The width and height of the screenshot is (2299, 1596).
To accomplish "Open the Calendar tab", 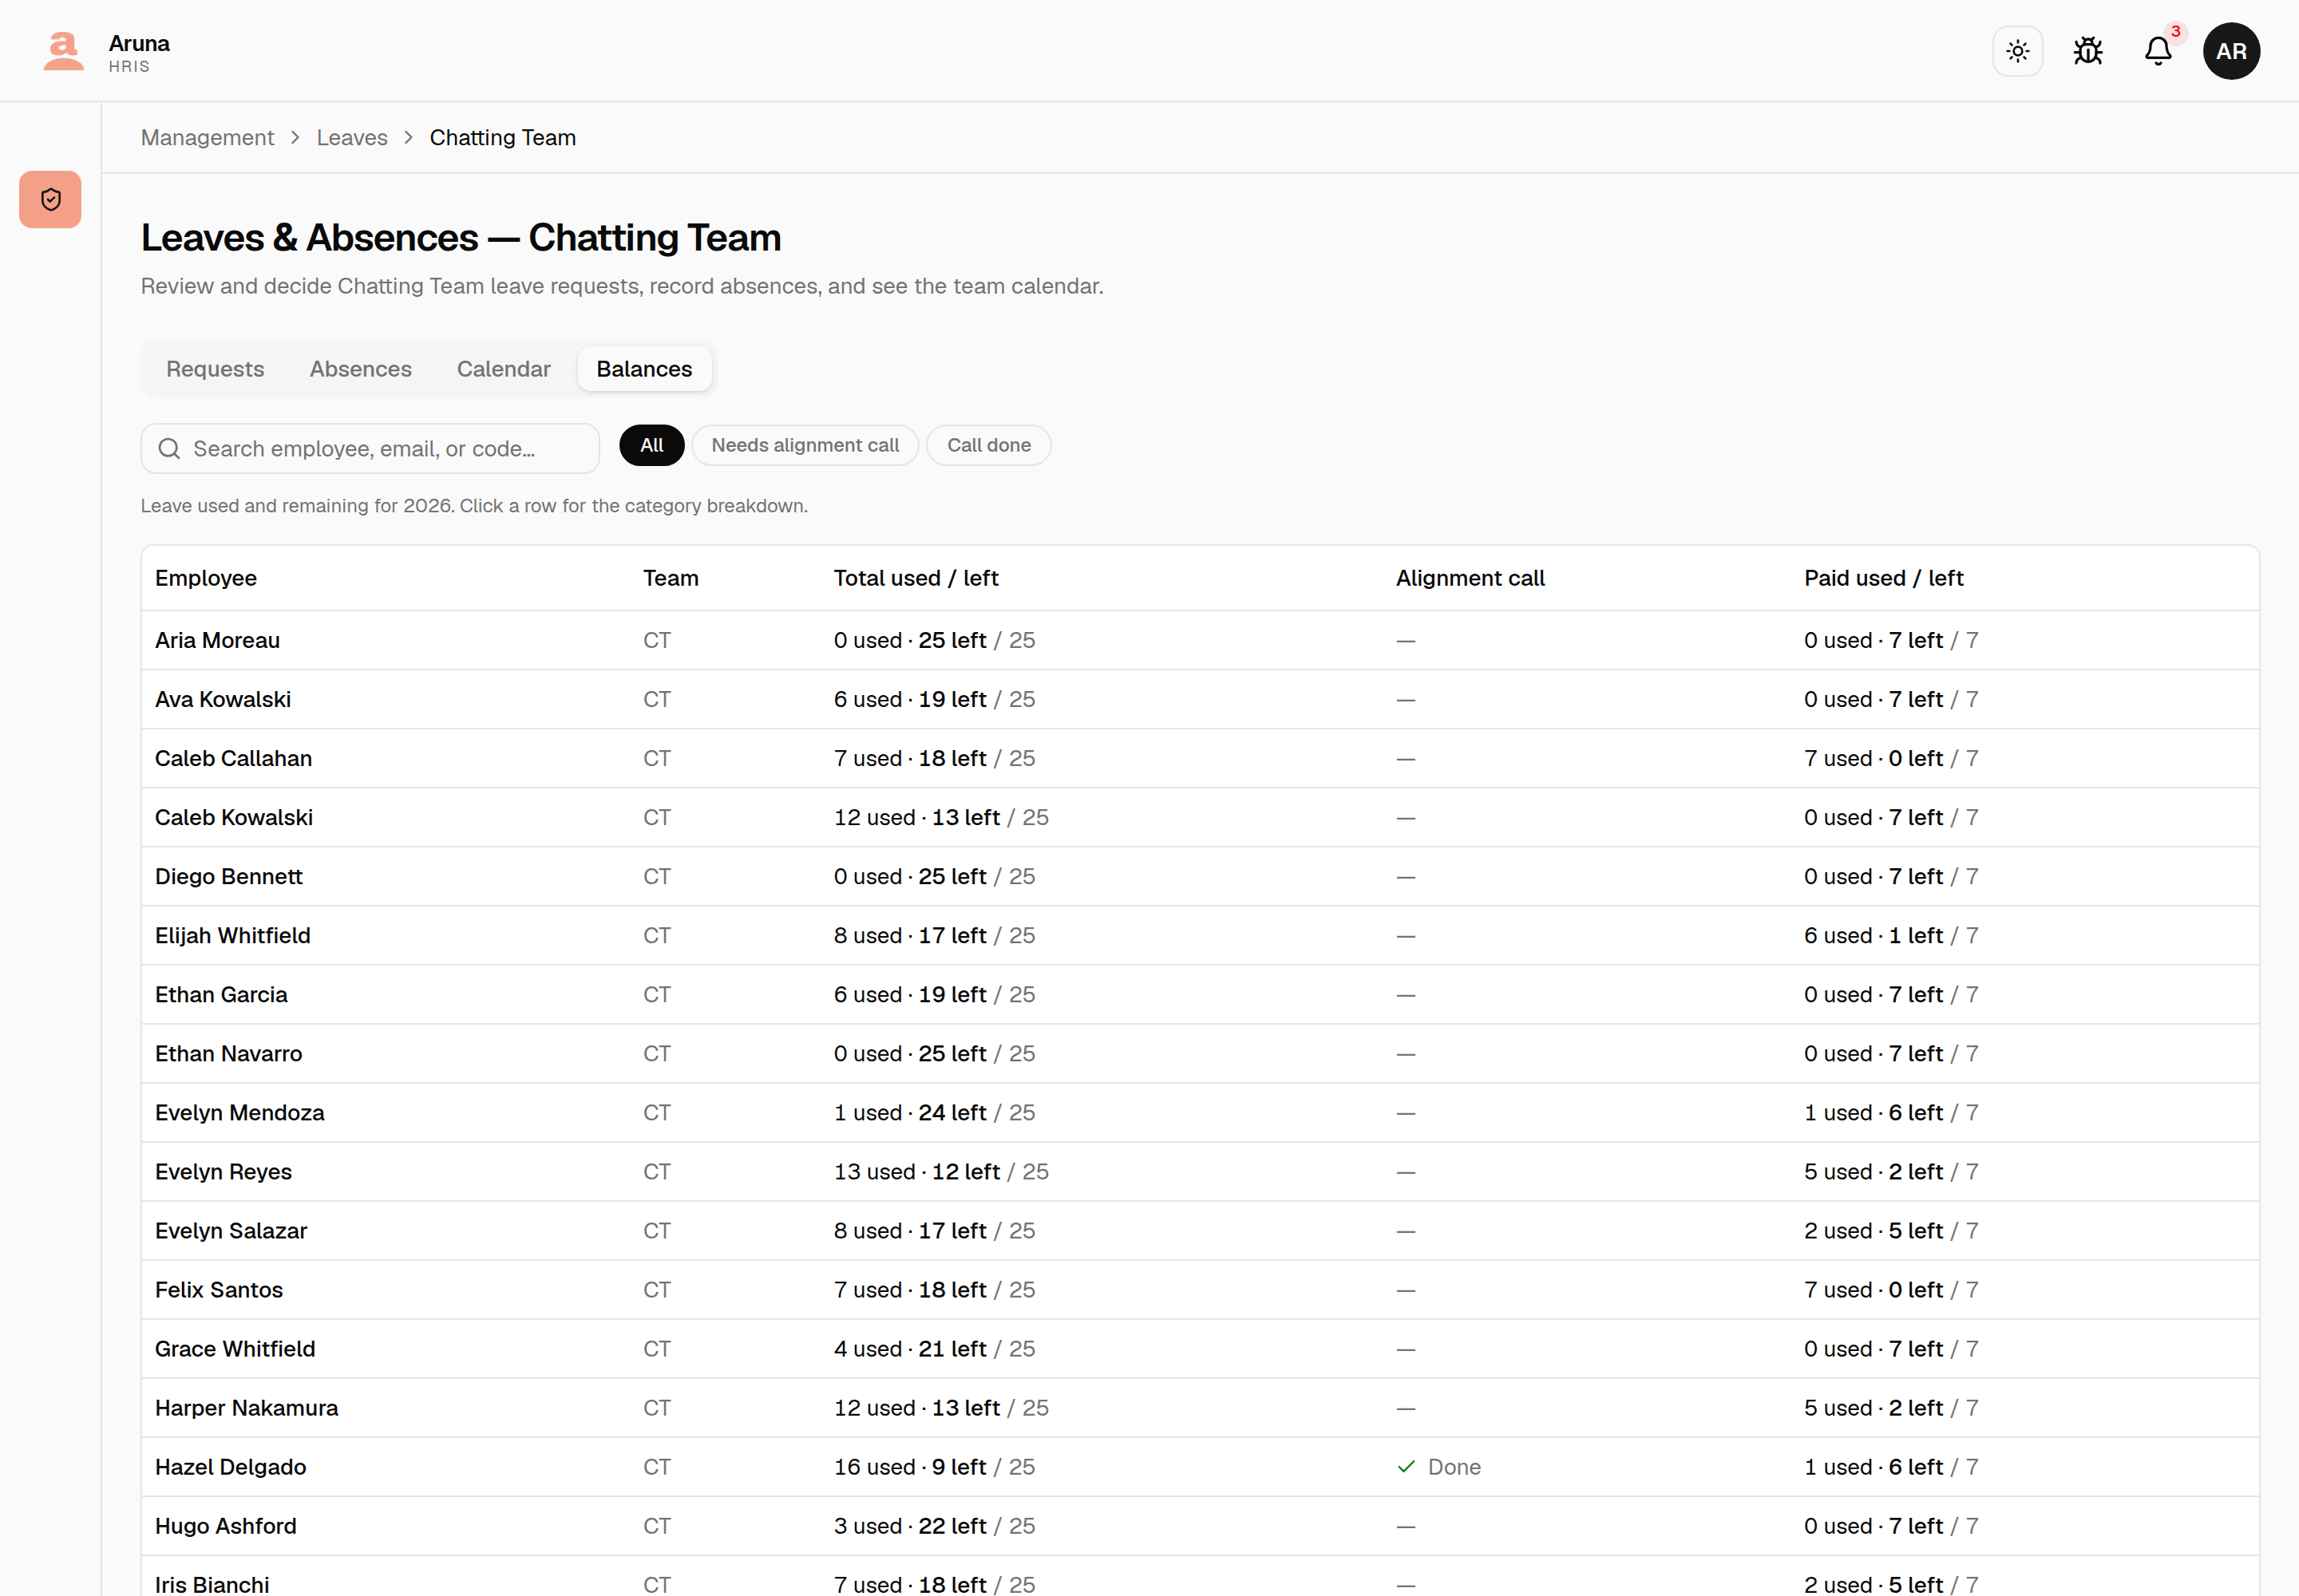I will click(x=503, y=369).
